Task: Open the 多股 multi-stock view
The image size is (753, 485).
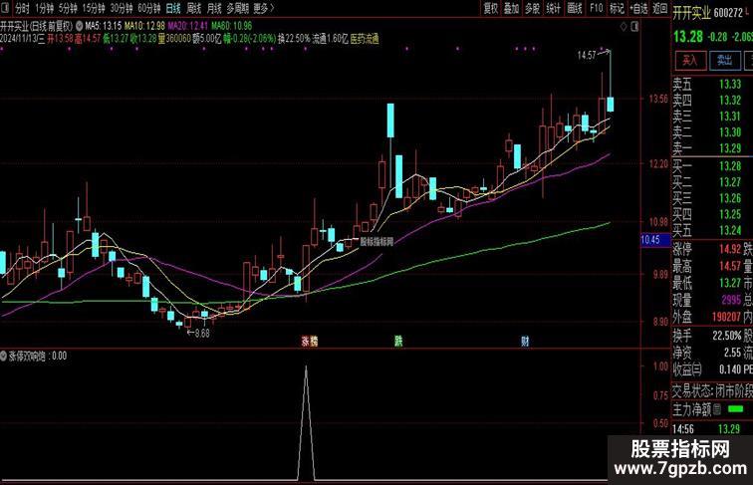Action: pos(533,8)
